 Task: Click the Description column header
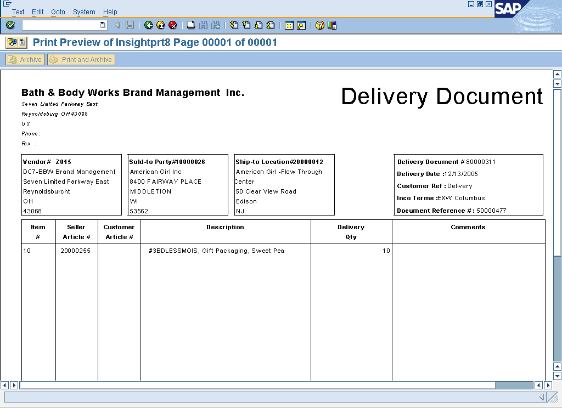(225, 227)
